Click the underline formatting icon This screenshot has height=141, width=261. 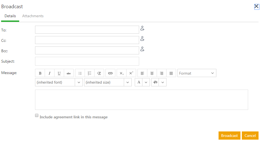pyautogui.click(x=59, y=73)
